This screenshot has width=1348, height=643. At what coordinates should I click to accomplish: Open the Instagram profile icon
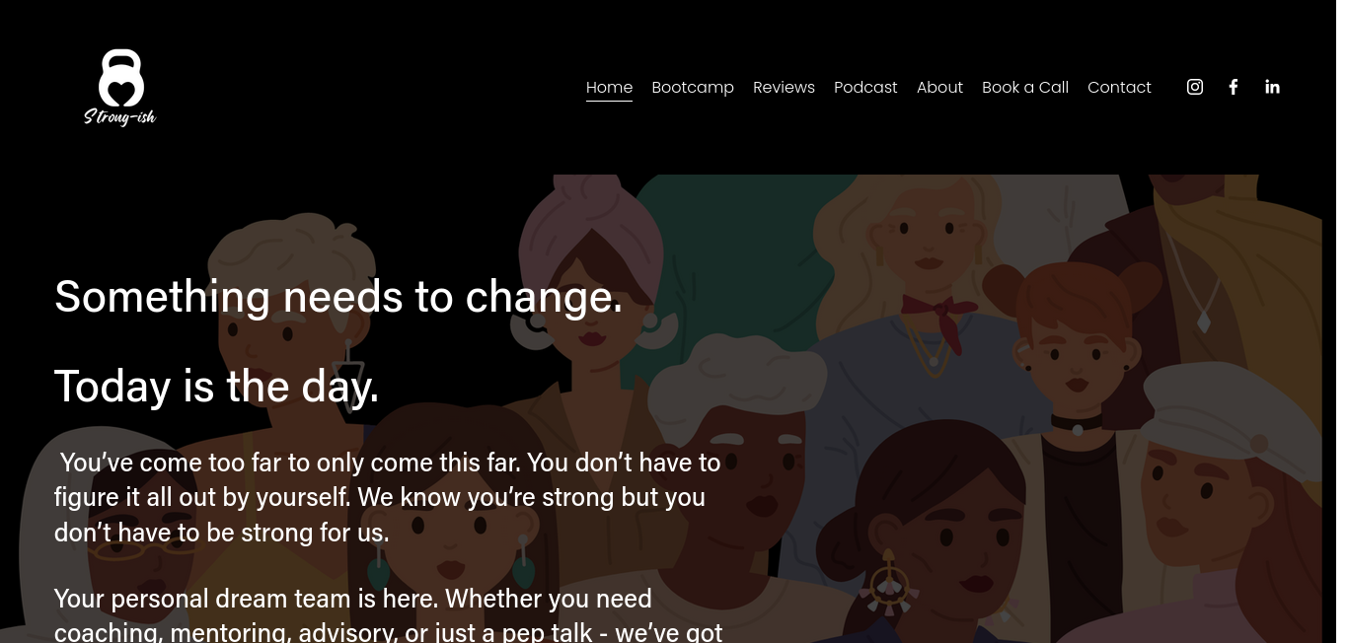click(1195, 87)
